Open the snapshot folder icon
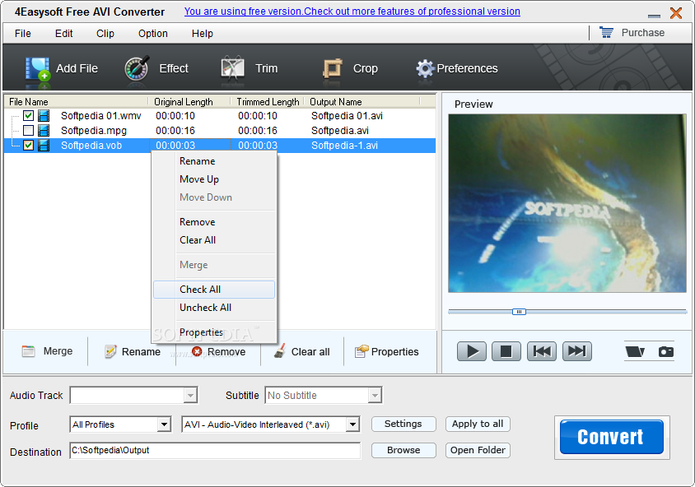 [x=635, y=351]
